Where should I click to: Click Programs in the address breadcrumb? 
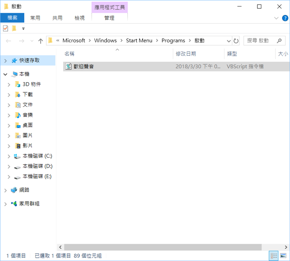173,41
